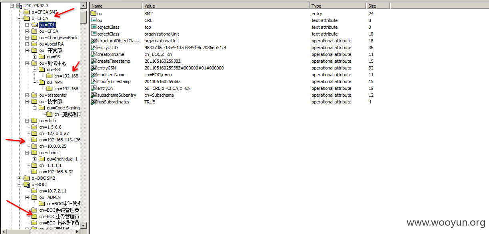489x234 pixels.
Task: Click the folder icon of o=BOC SM2
Action: coord(27,178)
